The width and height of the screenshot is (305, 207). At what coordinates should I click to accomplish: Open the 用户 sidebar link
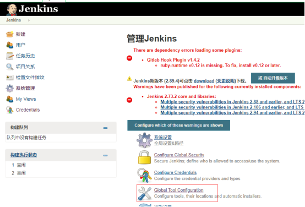[20, 45]
